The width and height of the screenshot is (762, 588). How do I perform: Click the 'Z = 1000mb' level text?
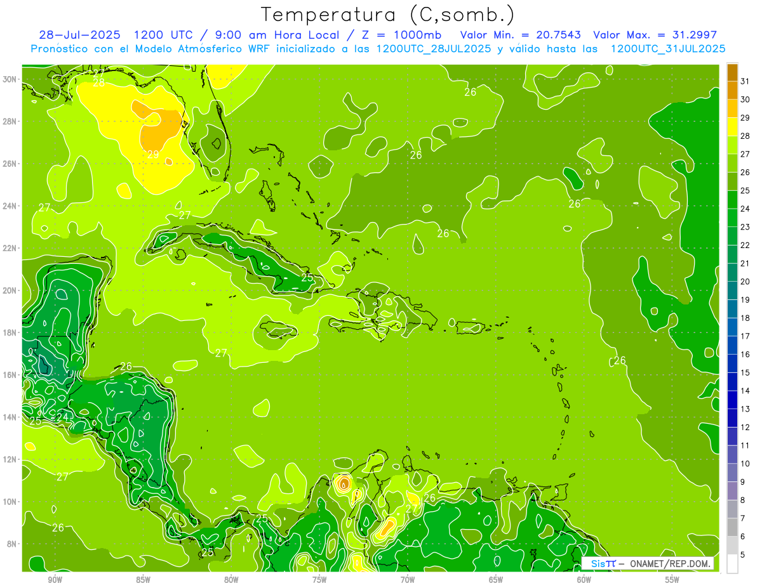coord(401,35)
